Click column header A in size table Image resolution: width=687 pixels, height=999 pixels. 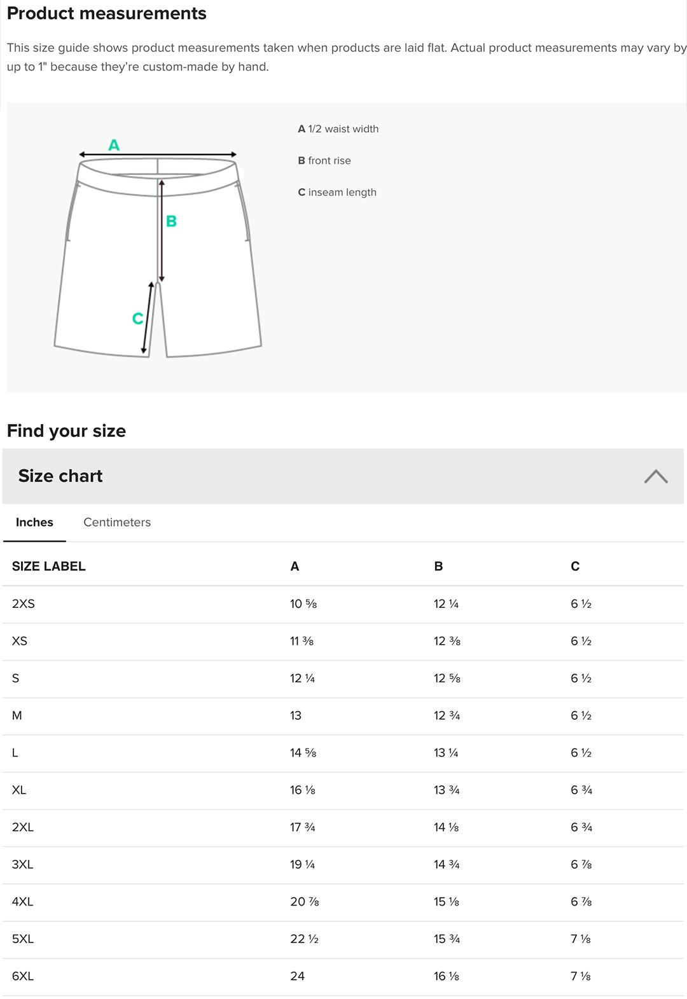[295, 566]
